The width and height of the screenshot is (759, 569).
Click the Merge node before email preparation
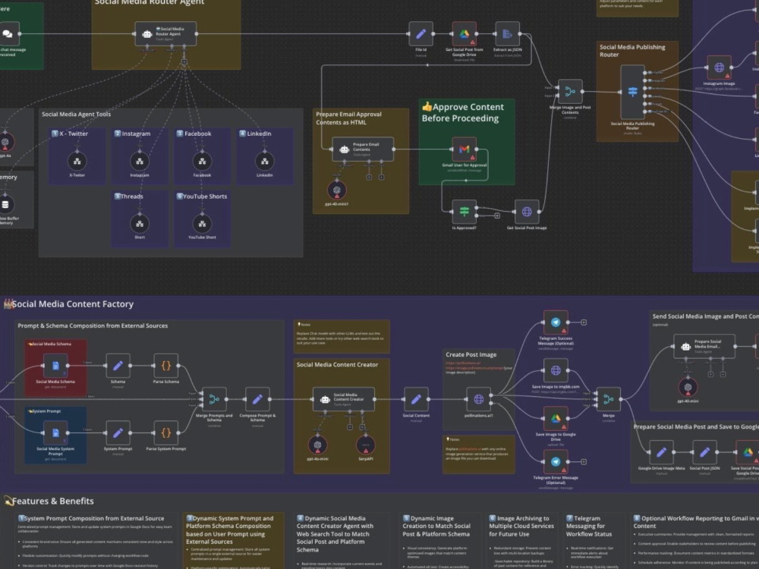609,399
